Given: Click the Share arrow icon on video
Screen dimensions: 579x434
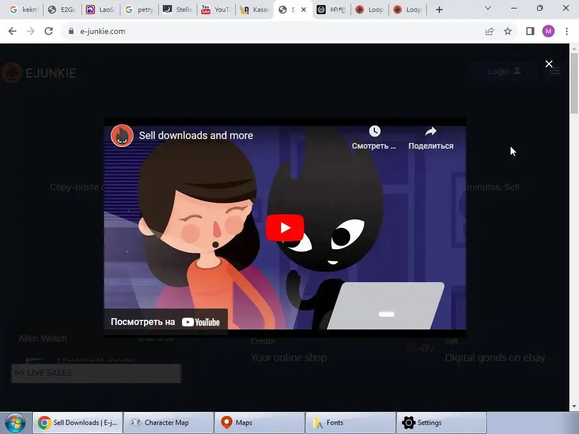Looking at the screenshot, I should [x=430, y=131].
